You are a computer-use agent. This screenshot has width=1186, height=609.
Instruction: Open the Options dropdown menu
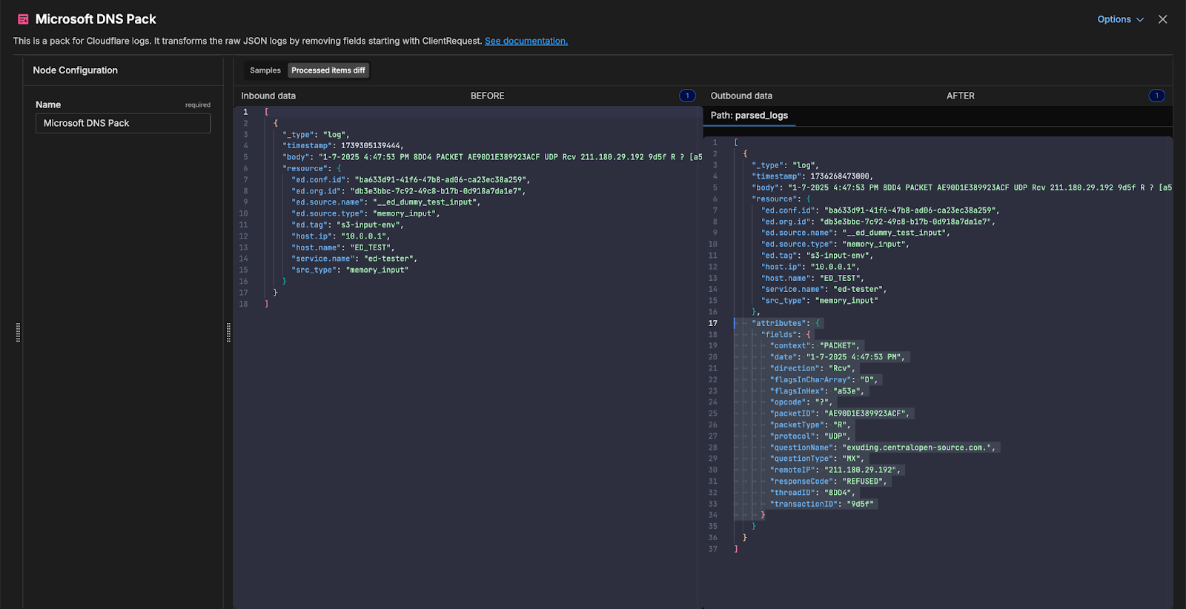click(1120, 19)
